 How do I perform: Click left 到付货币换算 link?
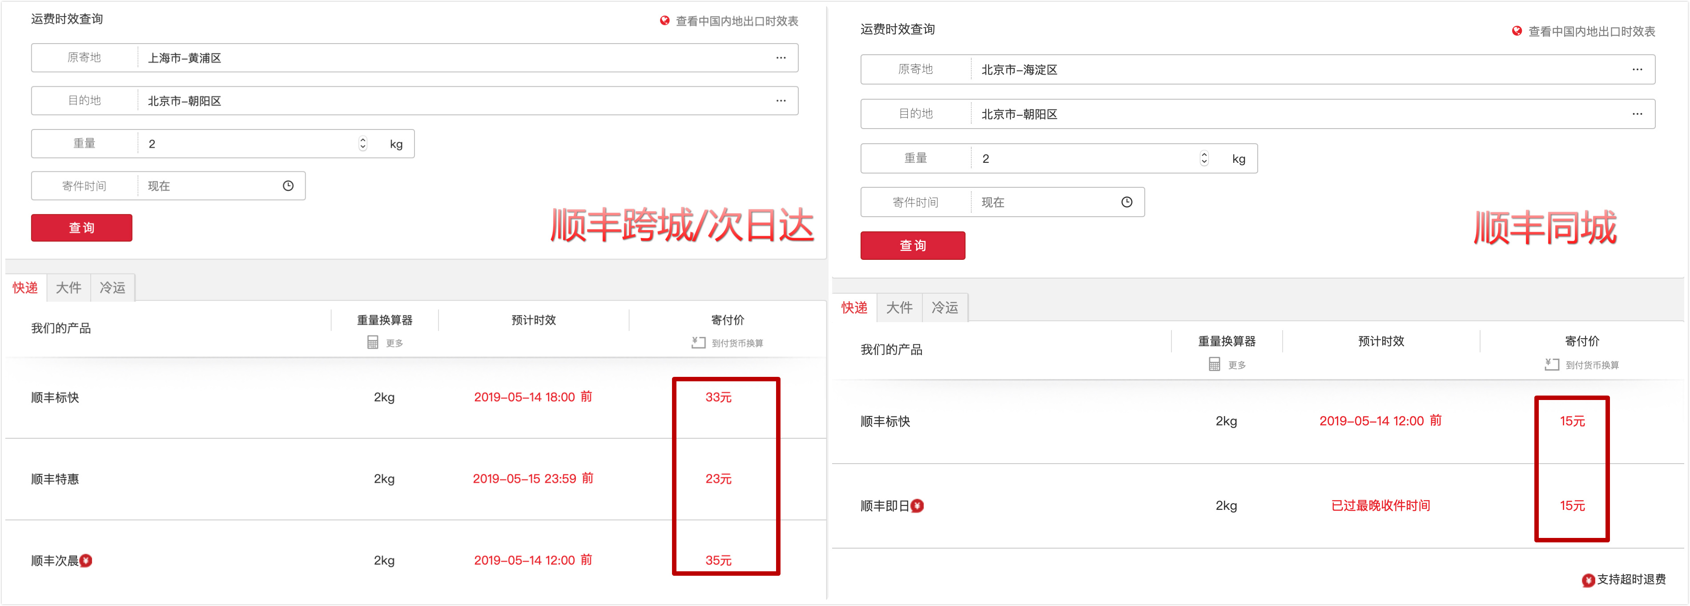pyautogui.click(x=737, y=343)
